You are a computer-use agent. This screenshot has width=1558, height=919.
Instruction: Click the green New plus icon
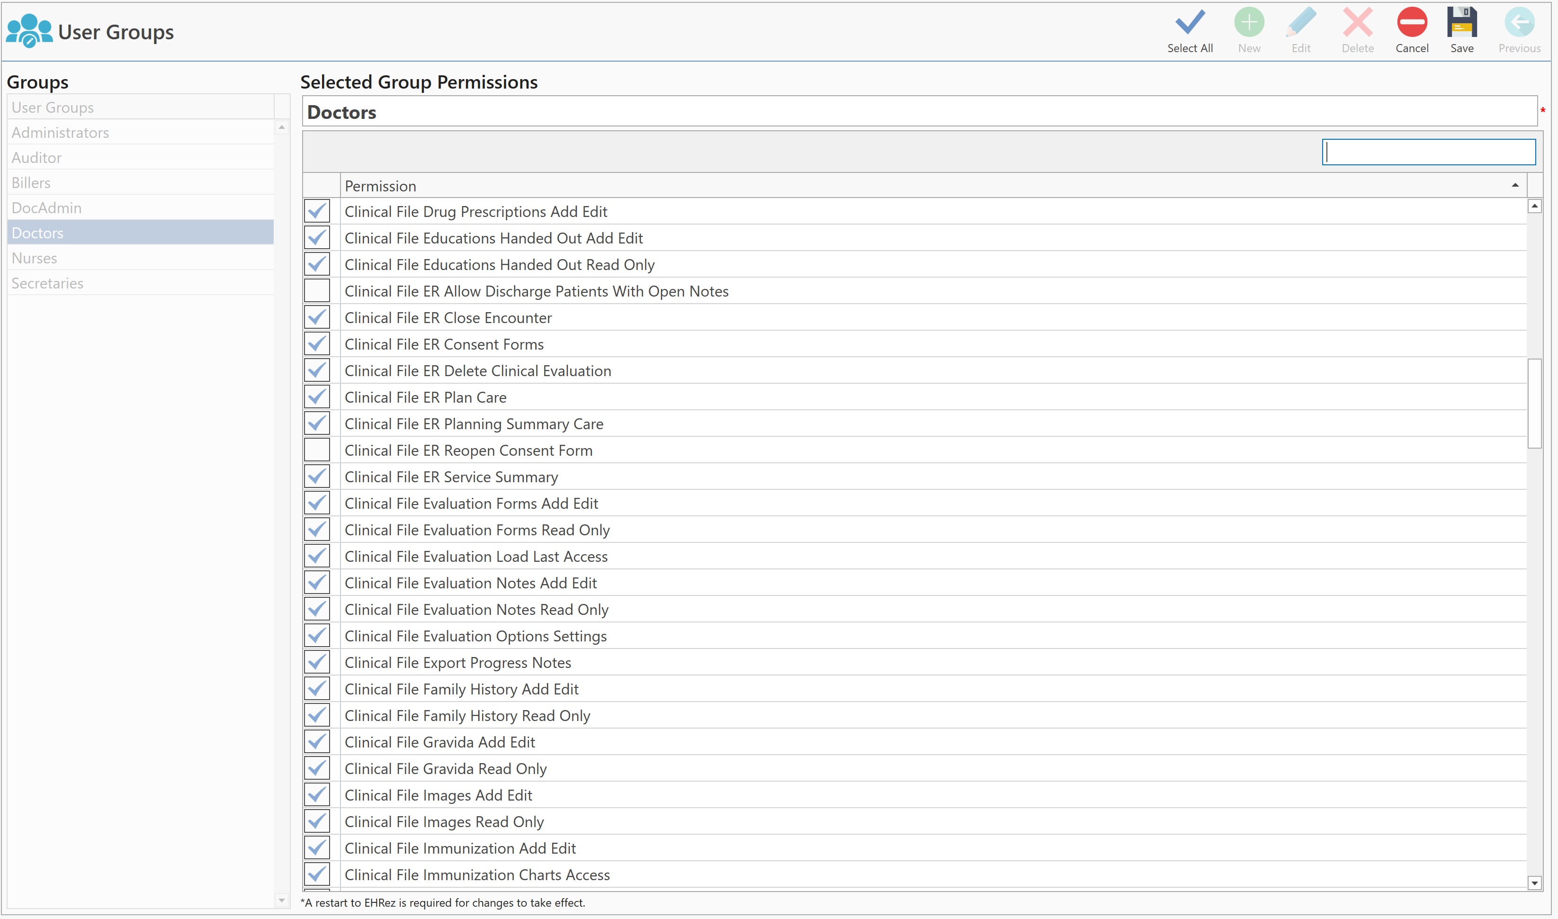[x=1249, y=23]
